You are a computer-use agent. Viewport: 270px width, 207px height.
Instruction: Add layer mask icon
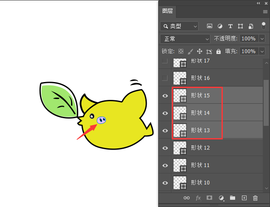pyautogui.click(x=209, y=198)
